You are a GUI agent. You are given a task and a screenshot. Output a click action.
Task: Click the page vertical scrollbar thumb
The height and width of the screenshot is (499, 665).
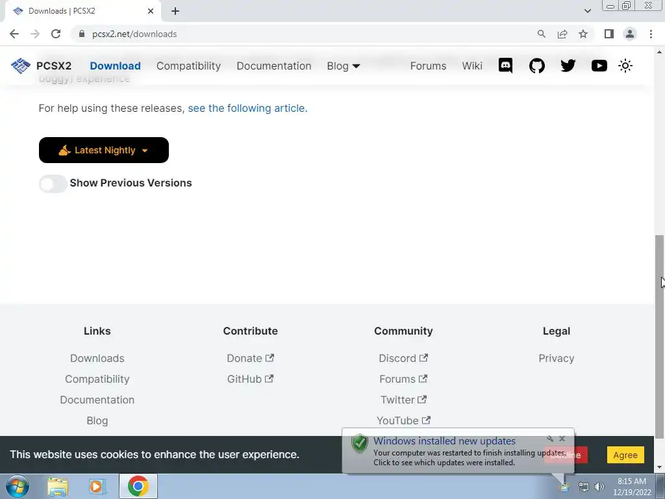point(659,337)
